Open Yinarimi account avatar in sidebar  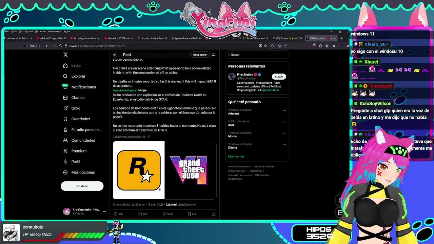[66, 212]
